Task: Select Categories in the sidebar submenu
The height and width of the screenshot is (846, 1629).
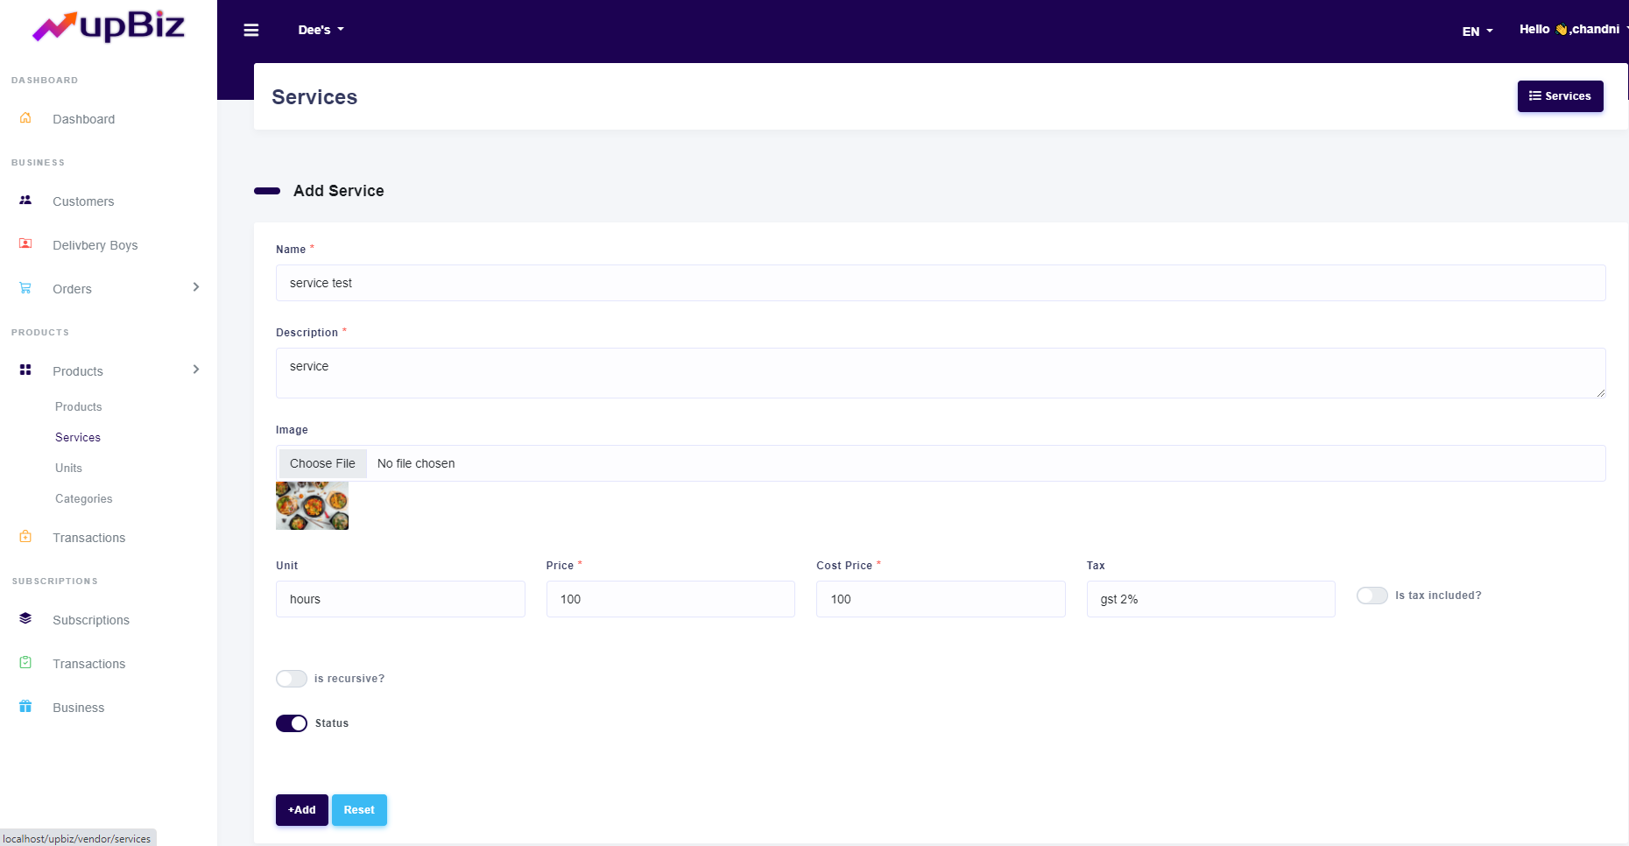Action: click(x=83, y=498)
